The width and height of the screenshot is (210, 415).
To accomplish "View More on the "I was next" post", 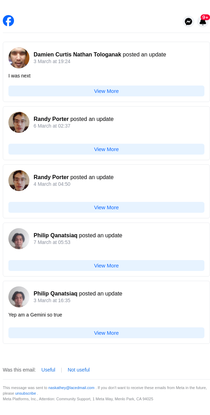I will 106,91.
